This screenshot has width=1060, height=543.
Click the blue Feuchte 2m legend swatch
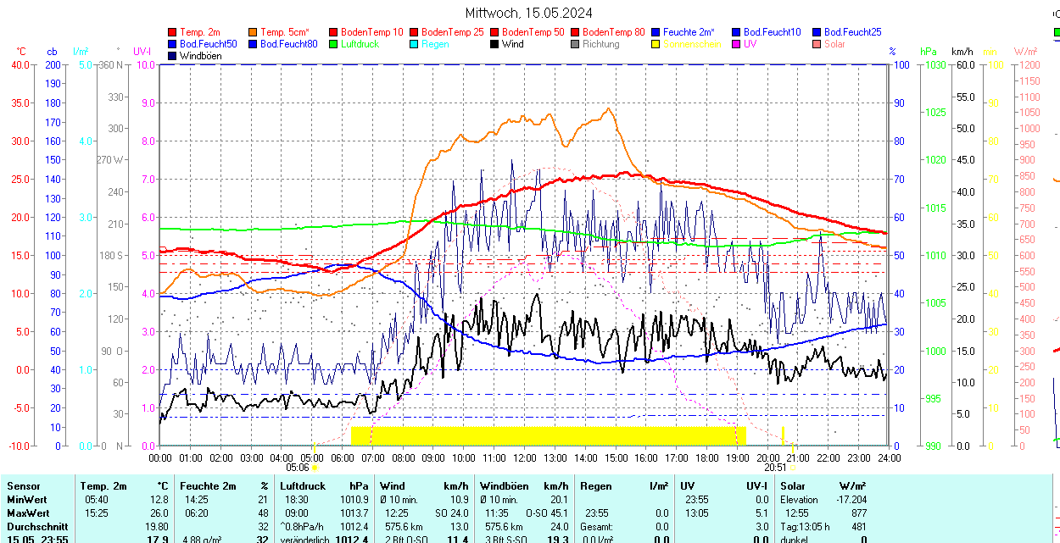[656, 32]
